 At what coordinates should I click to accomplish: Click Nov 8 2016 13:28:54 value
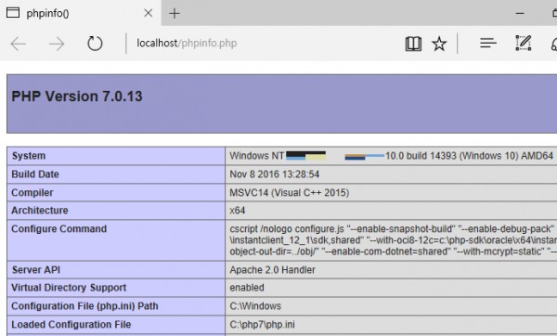pos(275,174)
